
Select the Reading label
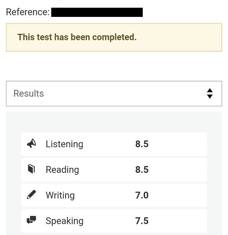point(62,170)
